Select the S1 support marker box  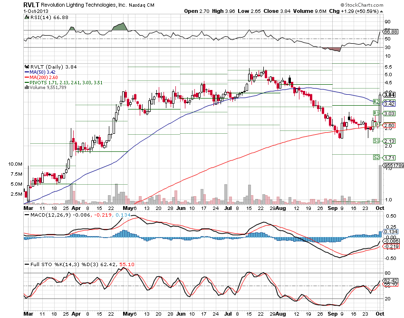click(x=376, y=141)
